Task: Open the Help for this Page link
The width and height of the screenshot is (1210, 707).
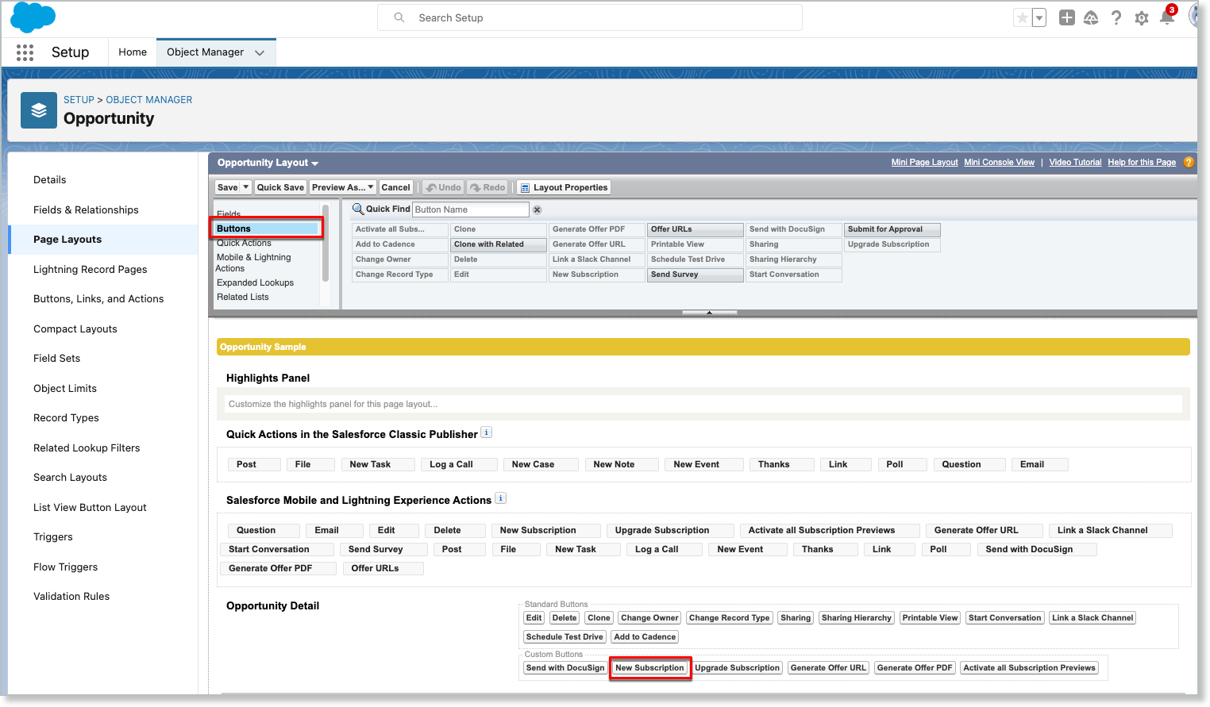Action: (x=1142, y=162)
